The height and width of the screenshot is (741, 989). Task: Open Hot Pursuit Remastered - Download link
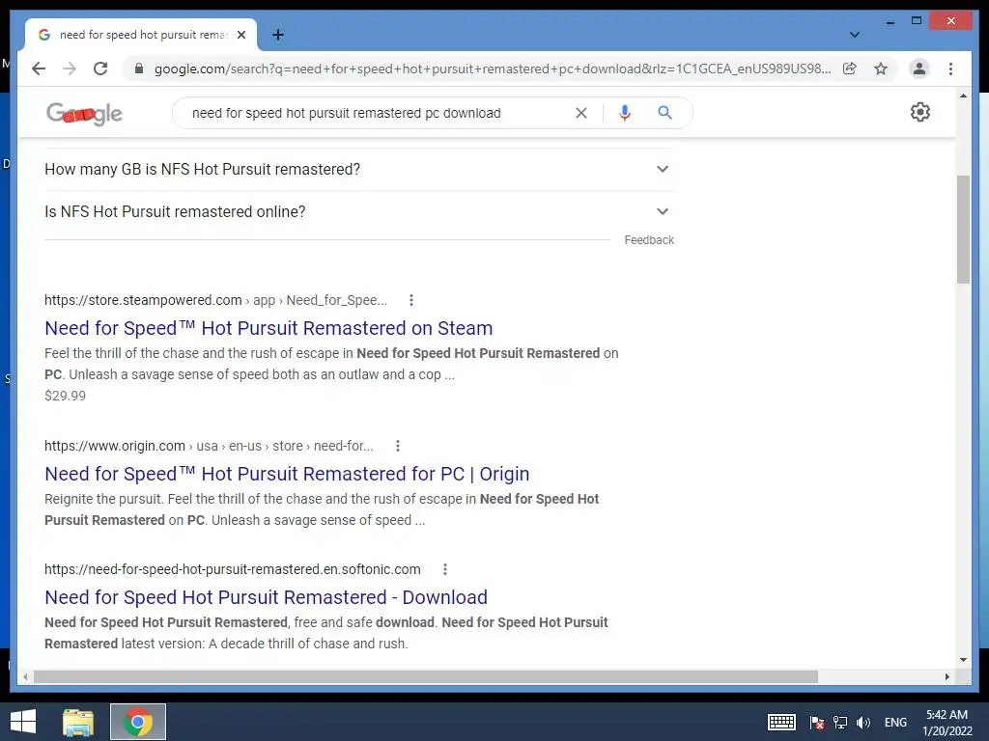point(267,597)
